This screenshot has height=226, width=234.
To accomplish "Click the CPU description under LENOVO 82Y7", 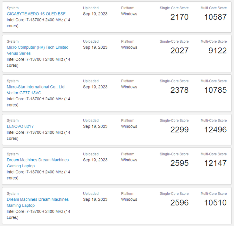I will (38, 135).
